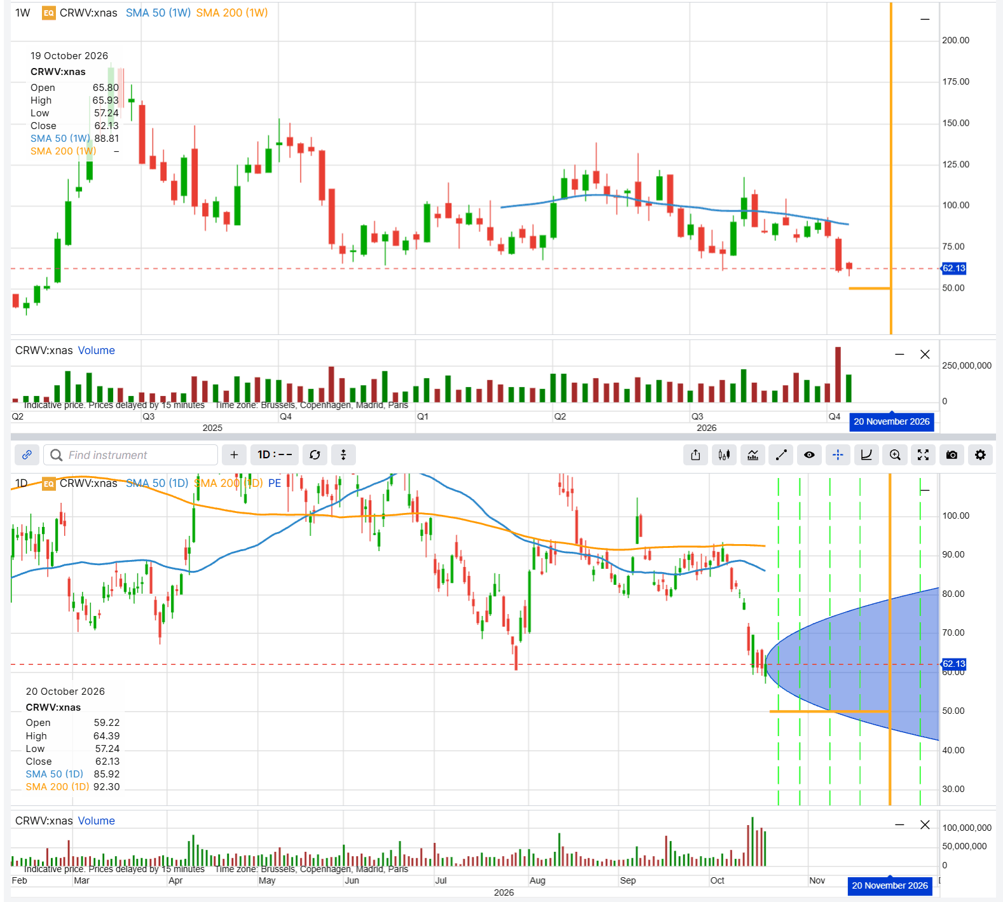Collapse the weekly volume panel

pyautogui.click(x=899, y=354)
